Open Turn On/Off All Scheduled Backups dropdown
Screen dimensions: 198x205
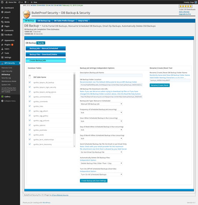(101, 175)
